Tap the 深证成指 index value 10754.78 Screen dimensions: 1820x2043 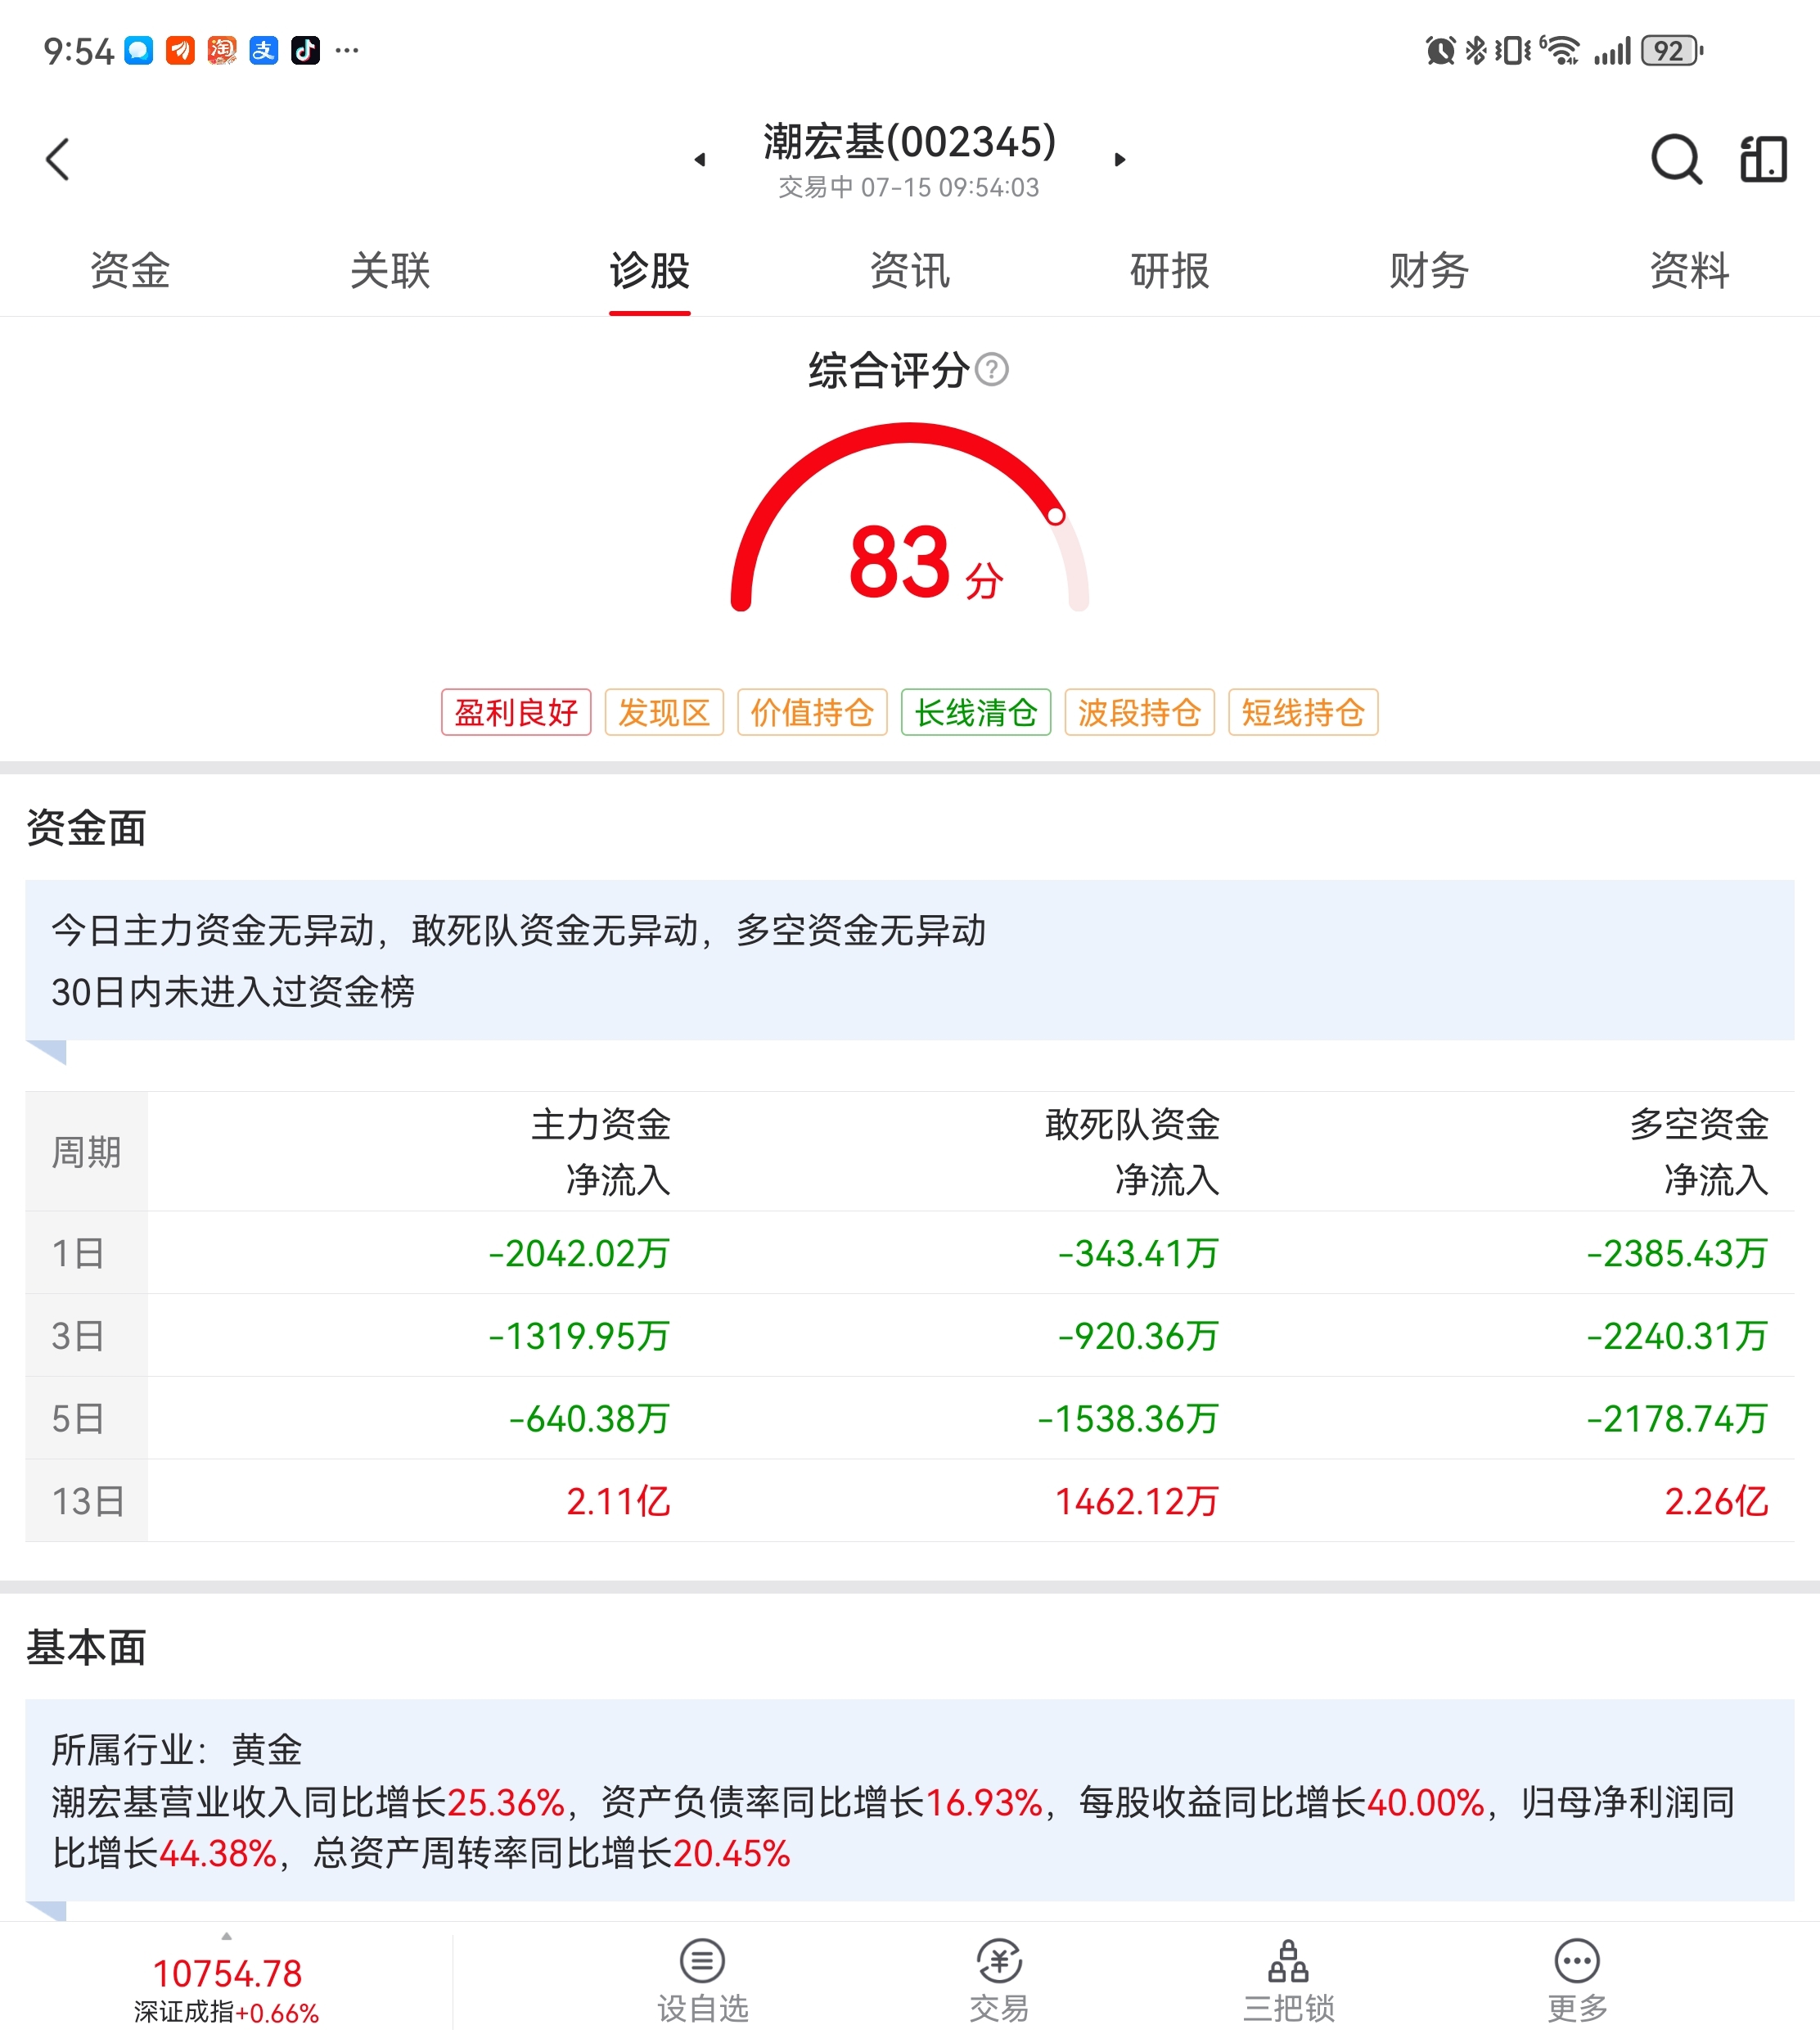tap(227, 1973)
